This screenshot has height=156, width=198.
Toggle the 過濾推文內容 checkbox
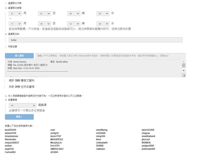(6, 3)
